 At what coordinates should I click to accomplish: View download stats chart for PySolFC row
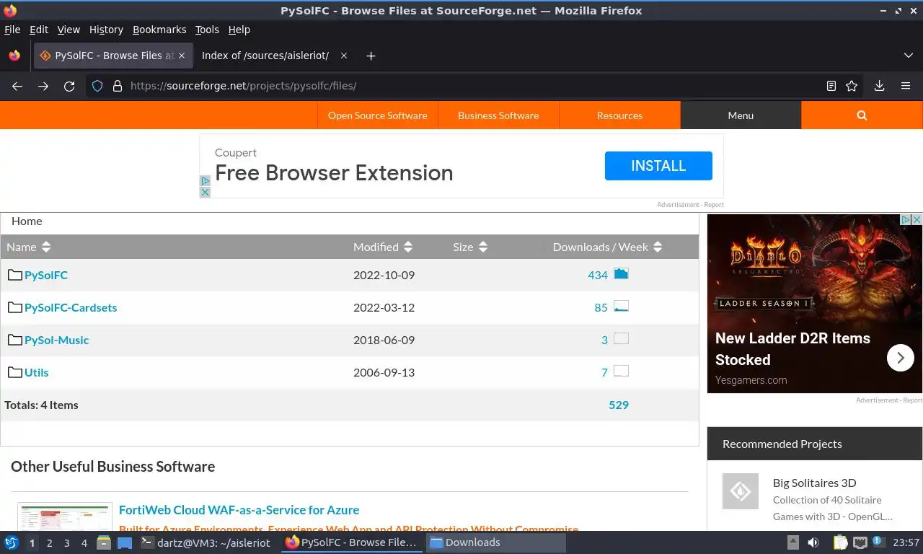(621, 273)
